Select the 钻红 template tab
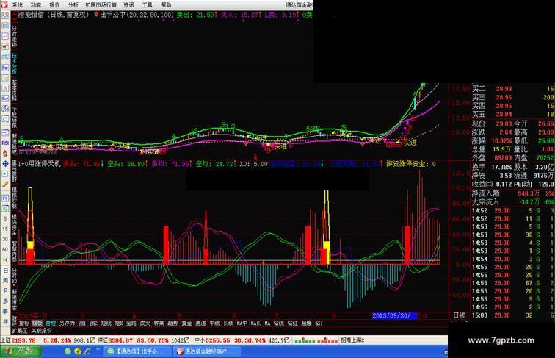 (x=292, y=323)
